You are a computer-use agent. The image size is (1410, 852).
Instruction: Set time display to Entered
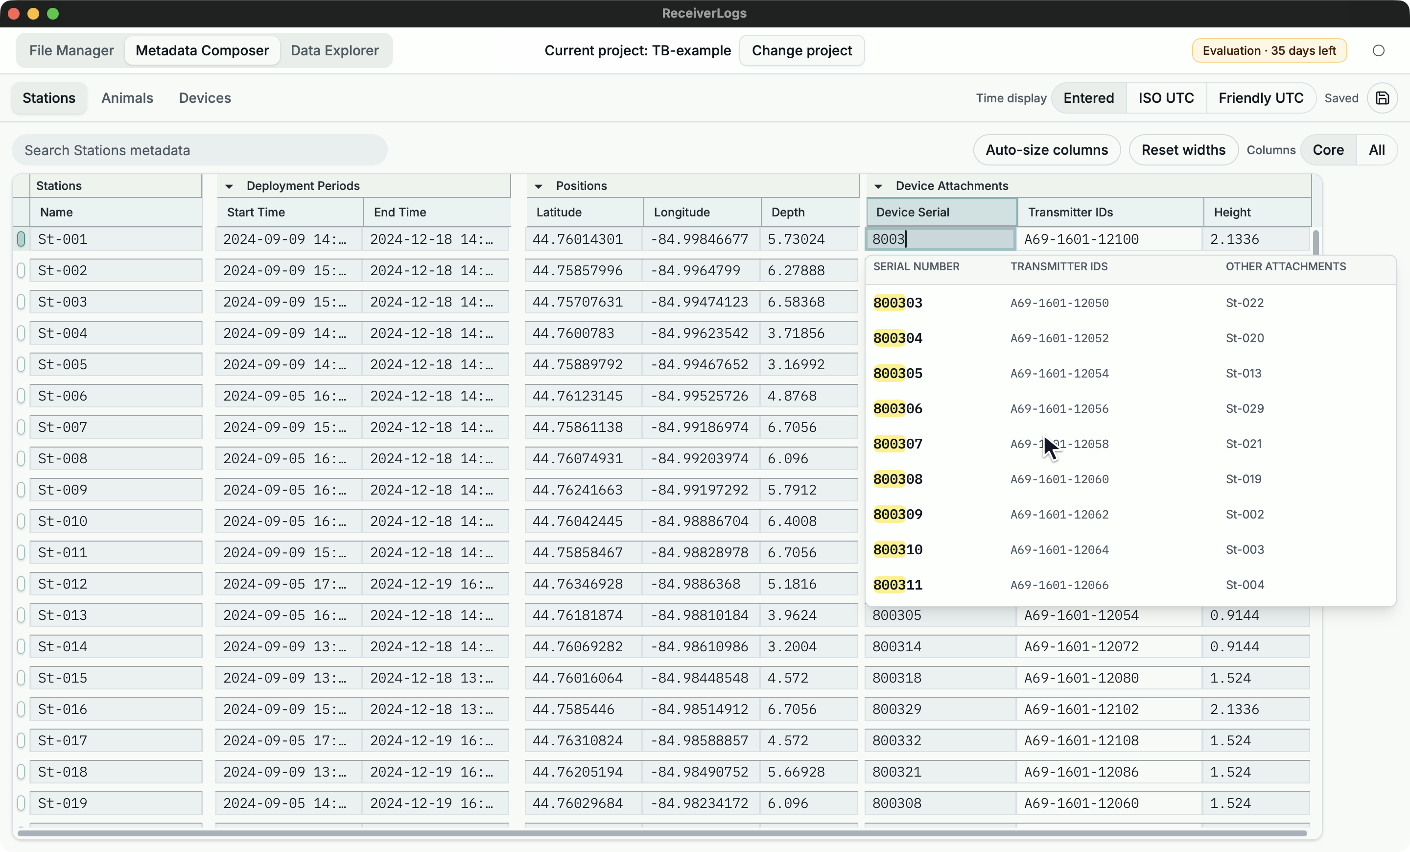pos(1088,98)
